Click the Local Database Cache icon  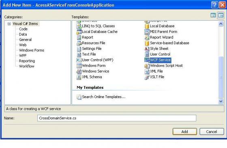click(79, 32)
